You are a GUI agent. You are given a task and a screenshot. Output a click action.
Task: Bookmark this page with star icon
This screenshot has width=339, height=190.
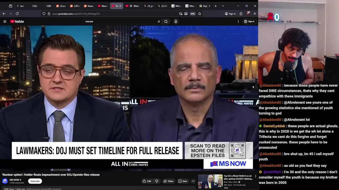tap(200, 14)
